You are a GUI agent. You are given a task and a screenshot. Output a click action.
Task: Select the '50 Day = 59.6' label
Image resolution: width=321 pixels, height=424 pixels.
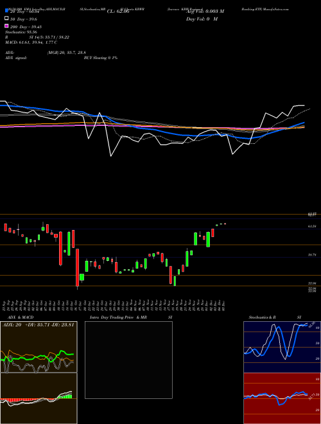[24, 19]
